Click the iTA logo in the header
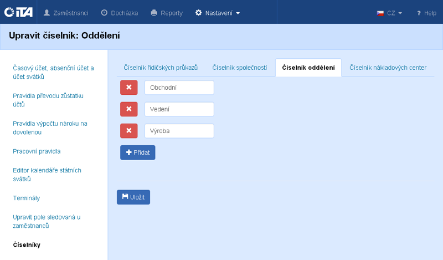The height and width of the screenshot is (260, 443). tap(18, 12)
